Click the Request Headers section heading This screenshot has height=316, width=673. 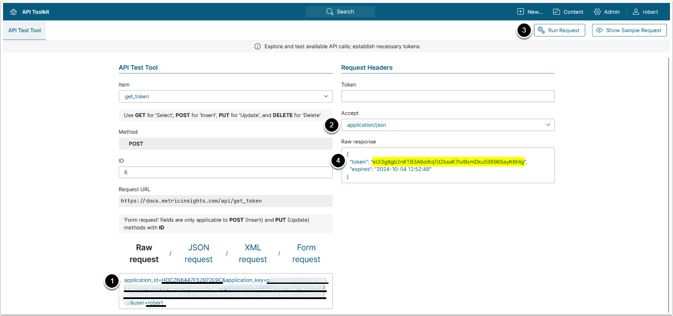tap(367, 67)
